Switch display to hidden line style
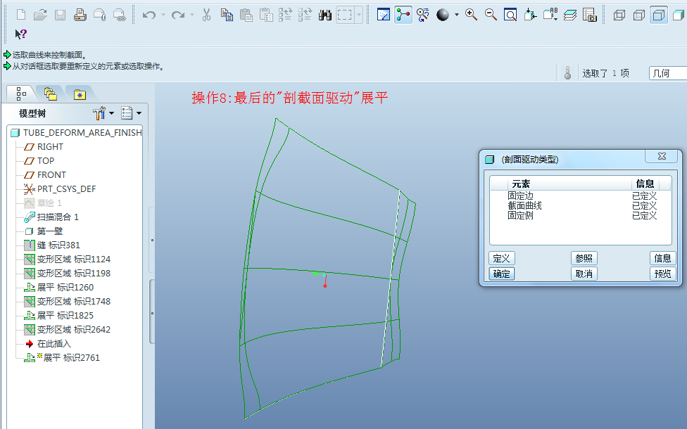The width and height of the screenshot is (687, 429). 639,15
